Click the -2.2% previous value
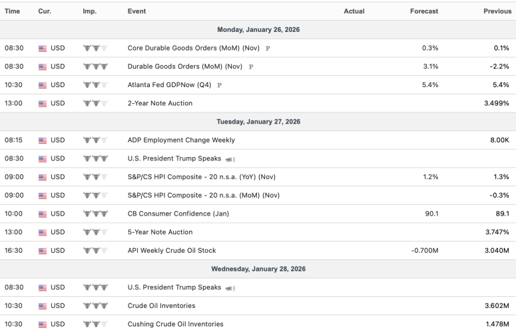The width and height of the screenshot is (516, 330). (x=499, y=67)
